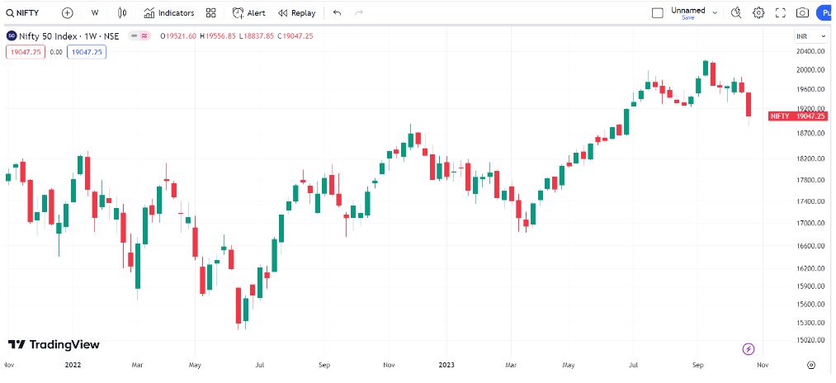The height and width of the screenshot is (383, 836).
Task: Create a new Alert
Action: coord(249,13)
